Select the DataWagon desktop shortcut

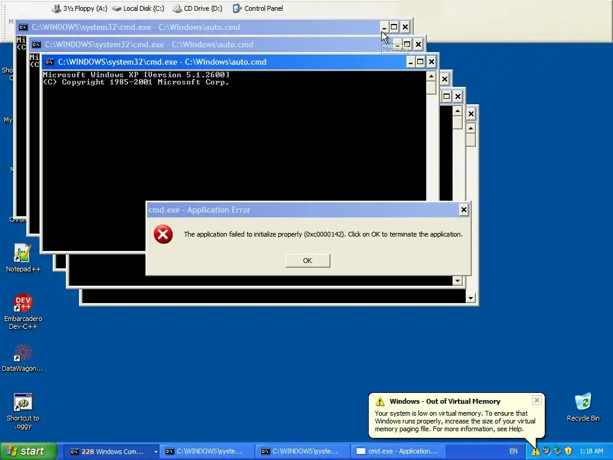coord(22,358)
